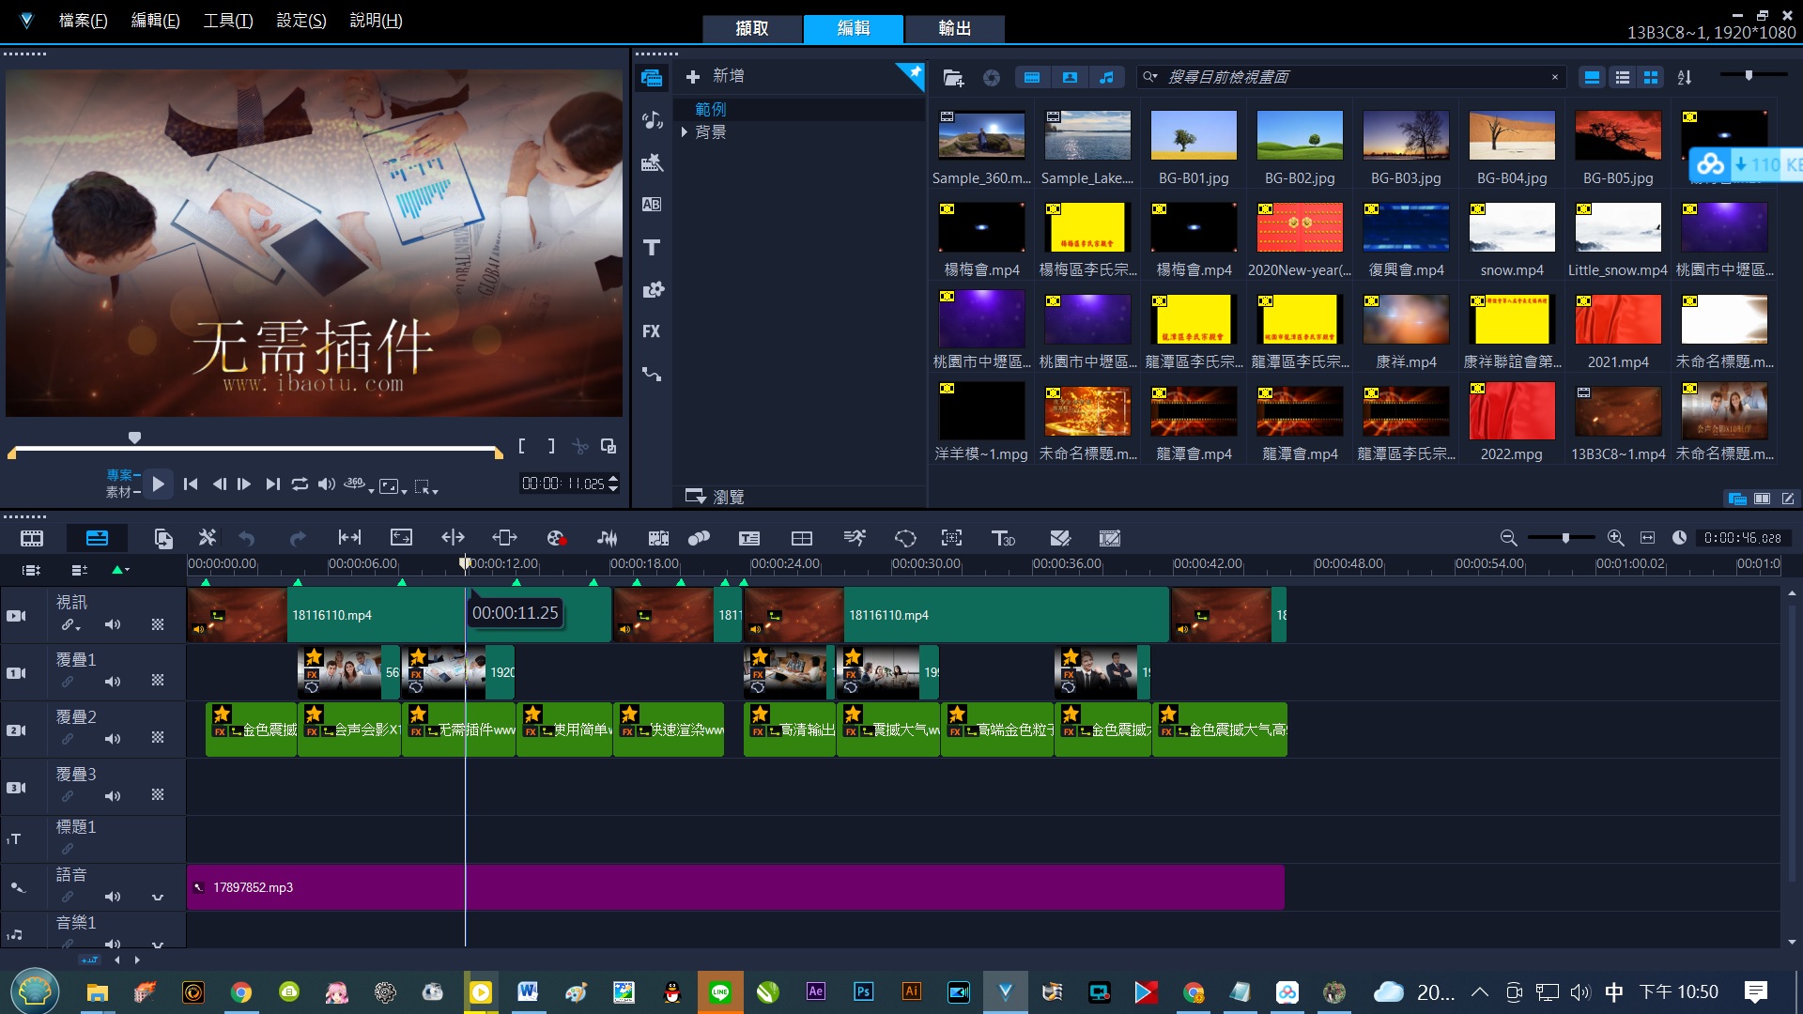Image resolution: width=1803 pixels, height=1014 pixels.
Task: Open the record/capture option tool icon
Action: pyautogui.click(x=556, y=538)
